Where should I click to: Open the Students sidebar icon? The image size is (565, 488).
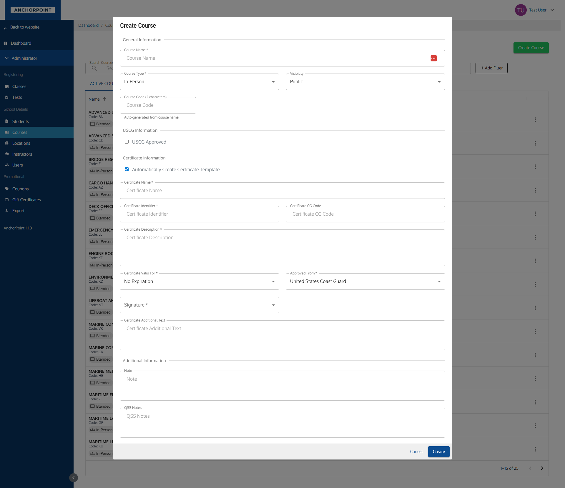(7, 121)
